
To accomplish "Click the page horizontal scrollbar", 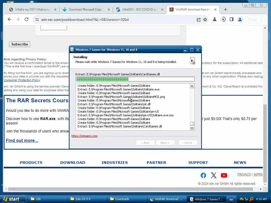I will tap(130, 189).
